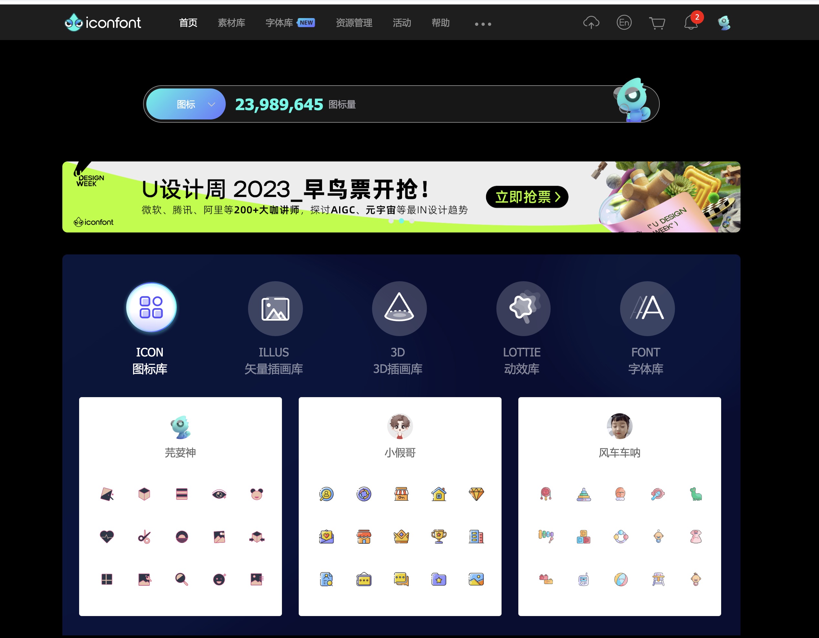Select the ILLUS 矢量插画库 category
The height and width of the screenshot is (638, 819).
pyautogui.click(x=275, y=308)
